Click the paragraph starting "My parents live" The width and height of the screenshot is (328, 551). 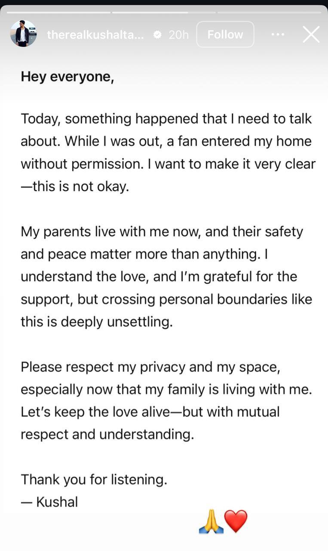[166, 276]
